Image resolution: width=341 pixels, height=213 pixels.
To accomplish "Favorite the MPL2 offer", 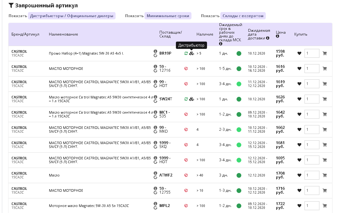I will 299,206.
